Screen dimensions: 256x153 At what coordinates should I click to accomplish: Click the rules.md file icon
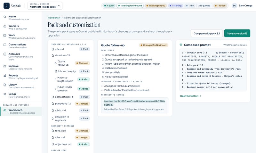pyautogui.click(x=53, y=138)
